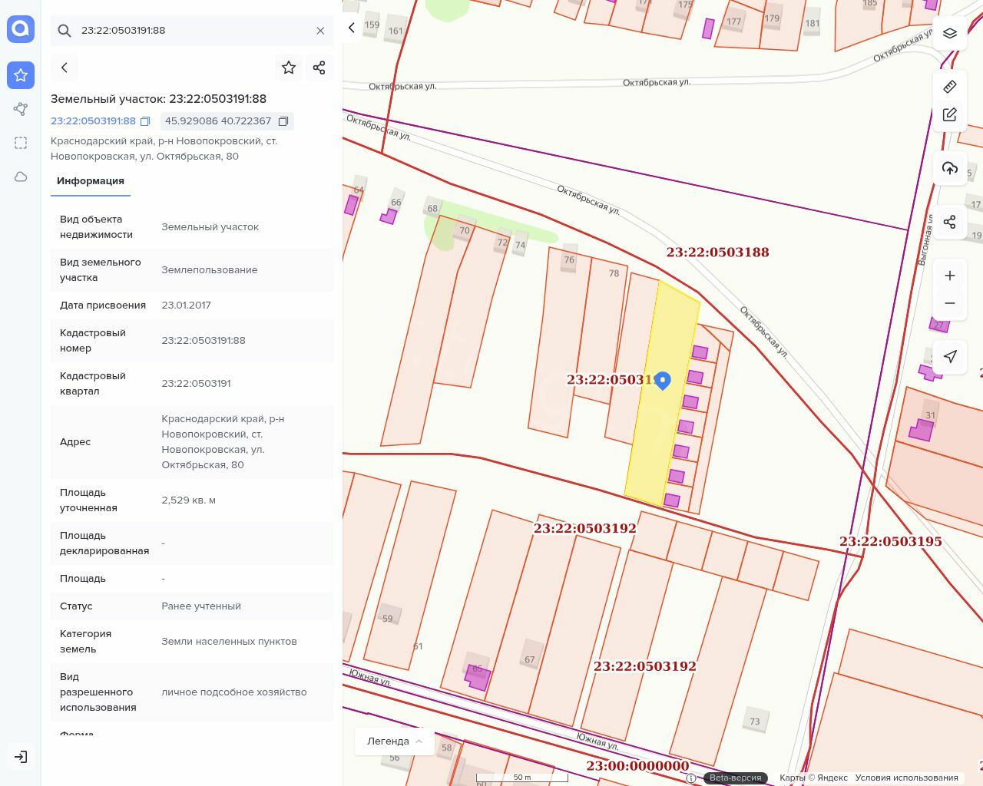Share the parcel from info panel header
This screenshot has width=983, height=786.
tap(319, 68)
